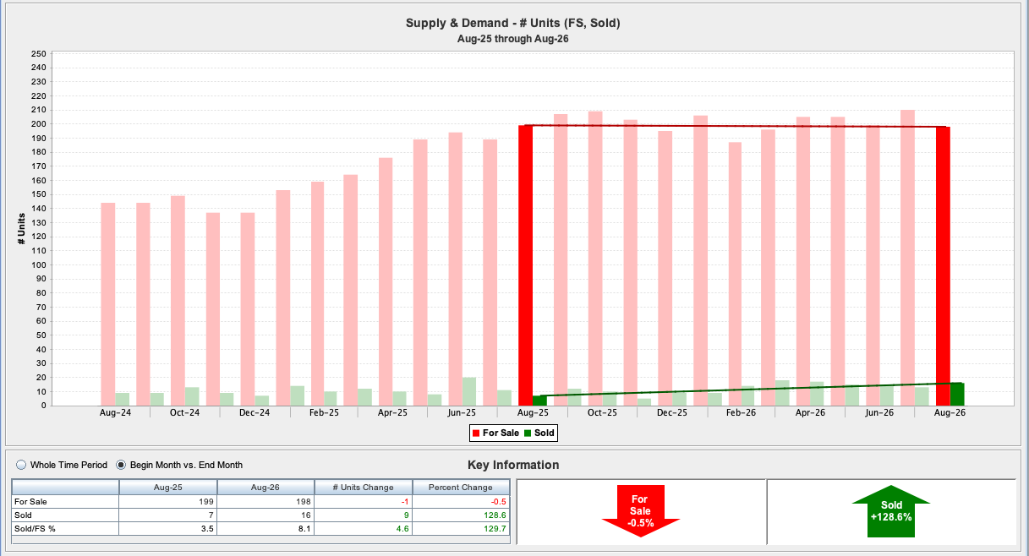Click the green Sold +128.6% up arrow
Screen dimensions: 1029x556
[x=891, y=511]
